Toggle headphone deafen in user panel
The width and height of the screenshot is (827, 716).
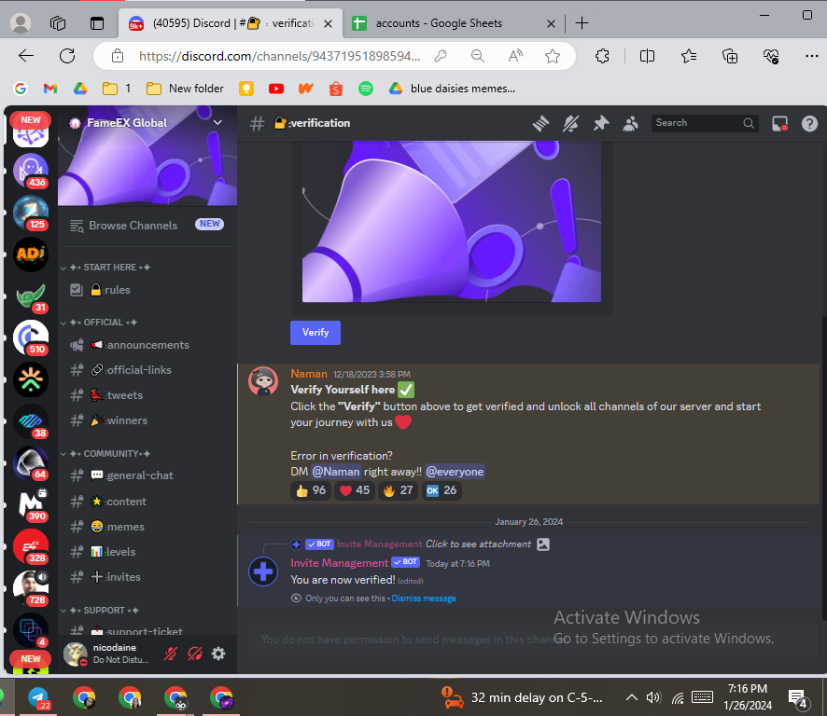point(195,654)
